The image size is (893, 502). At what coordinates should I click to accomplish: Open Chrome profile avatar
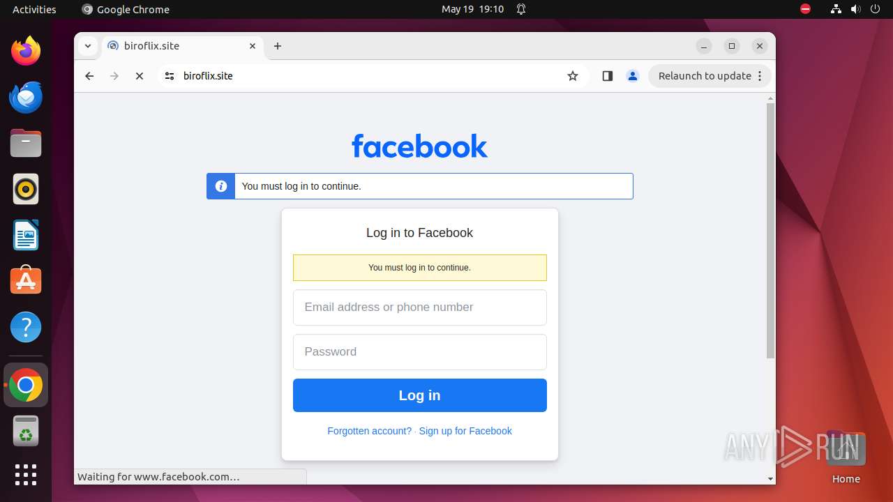[x=633, y=76]
